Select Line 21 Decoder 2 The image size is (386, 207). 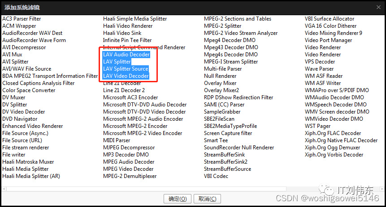click(124, 90)
